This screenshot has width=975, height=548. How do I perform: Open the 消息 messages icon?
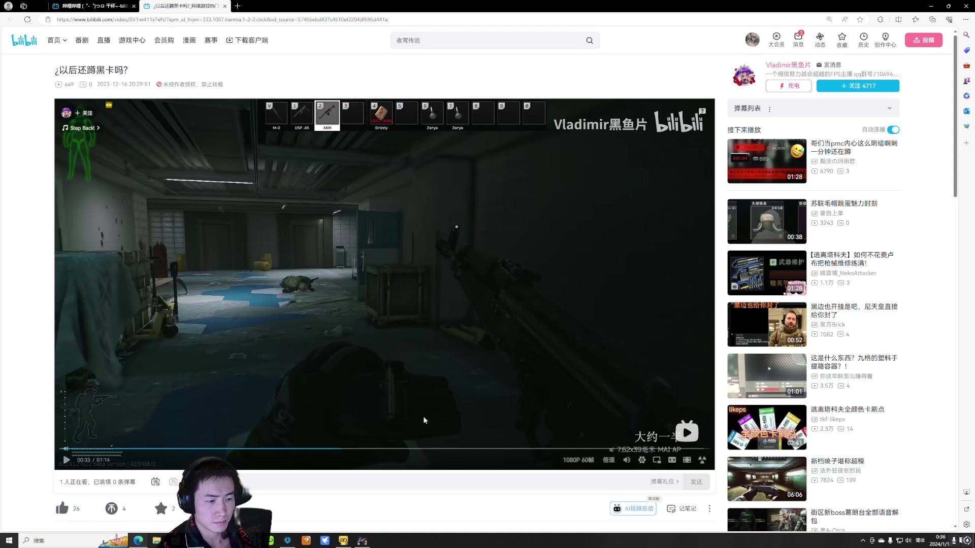[x=798, y=40]
